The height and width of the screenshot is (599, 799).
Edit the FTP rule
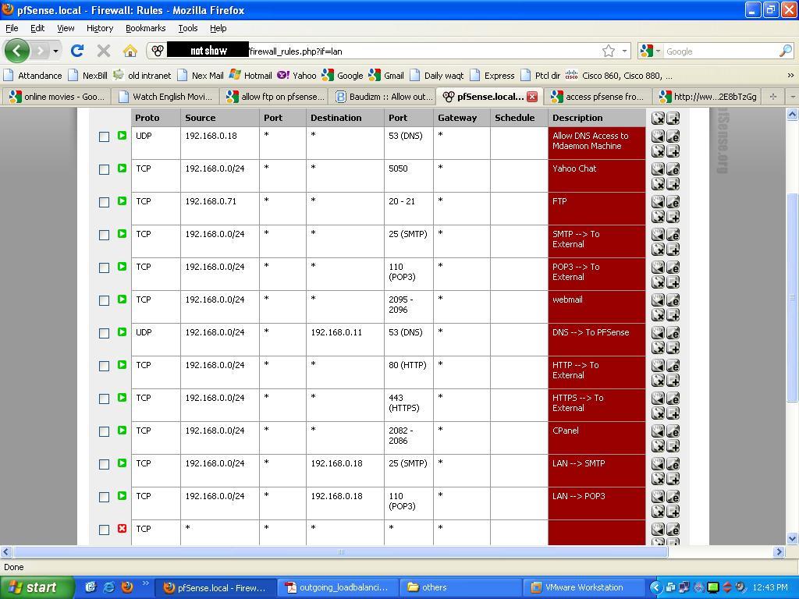pyautogui.click(x=673, y=202)
